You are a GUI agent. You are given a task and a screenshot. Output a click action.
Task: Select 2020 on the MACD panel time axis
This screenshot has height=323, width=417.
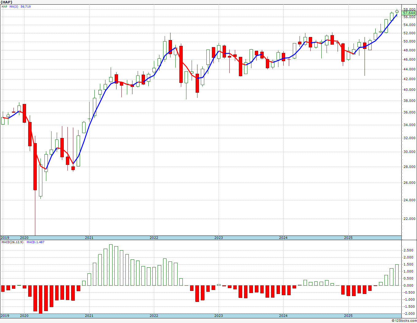pyautogui.click(x=24, y=316)
